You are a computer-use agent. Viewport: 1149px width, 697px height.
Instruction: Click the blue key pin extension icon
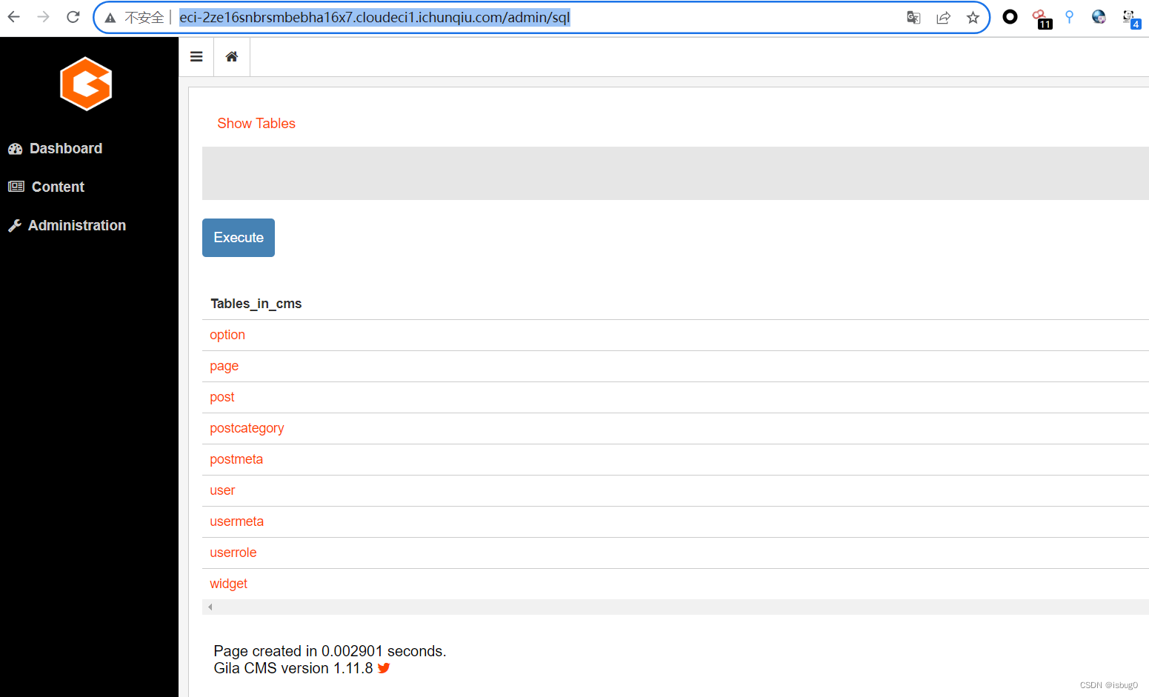pos(1069,17)
